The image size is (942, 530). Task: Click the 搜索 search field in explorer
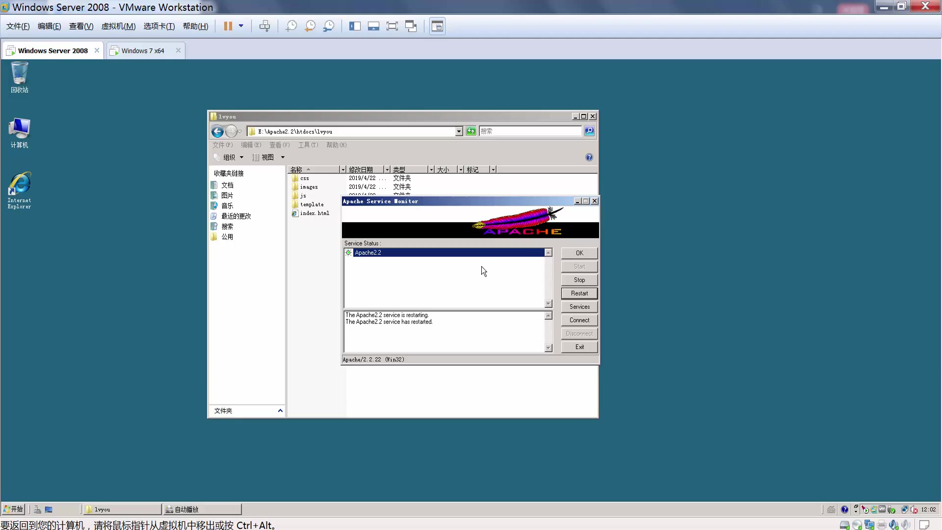pyautogui.click(x=530, y=131)
